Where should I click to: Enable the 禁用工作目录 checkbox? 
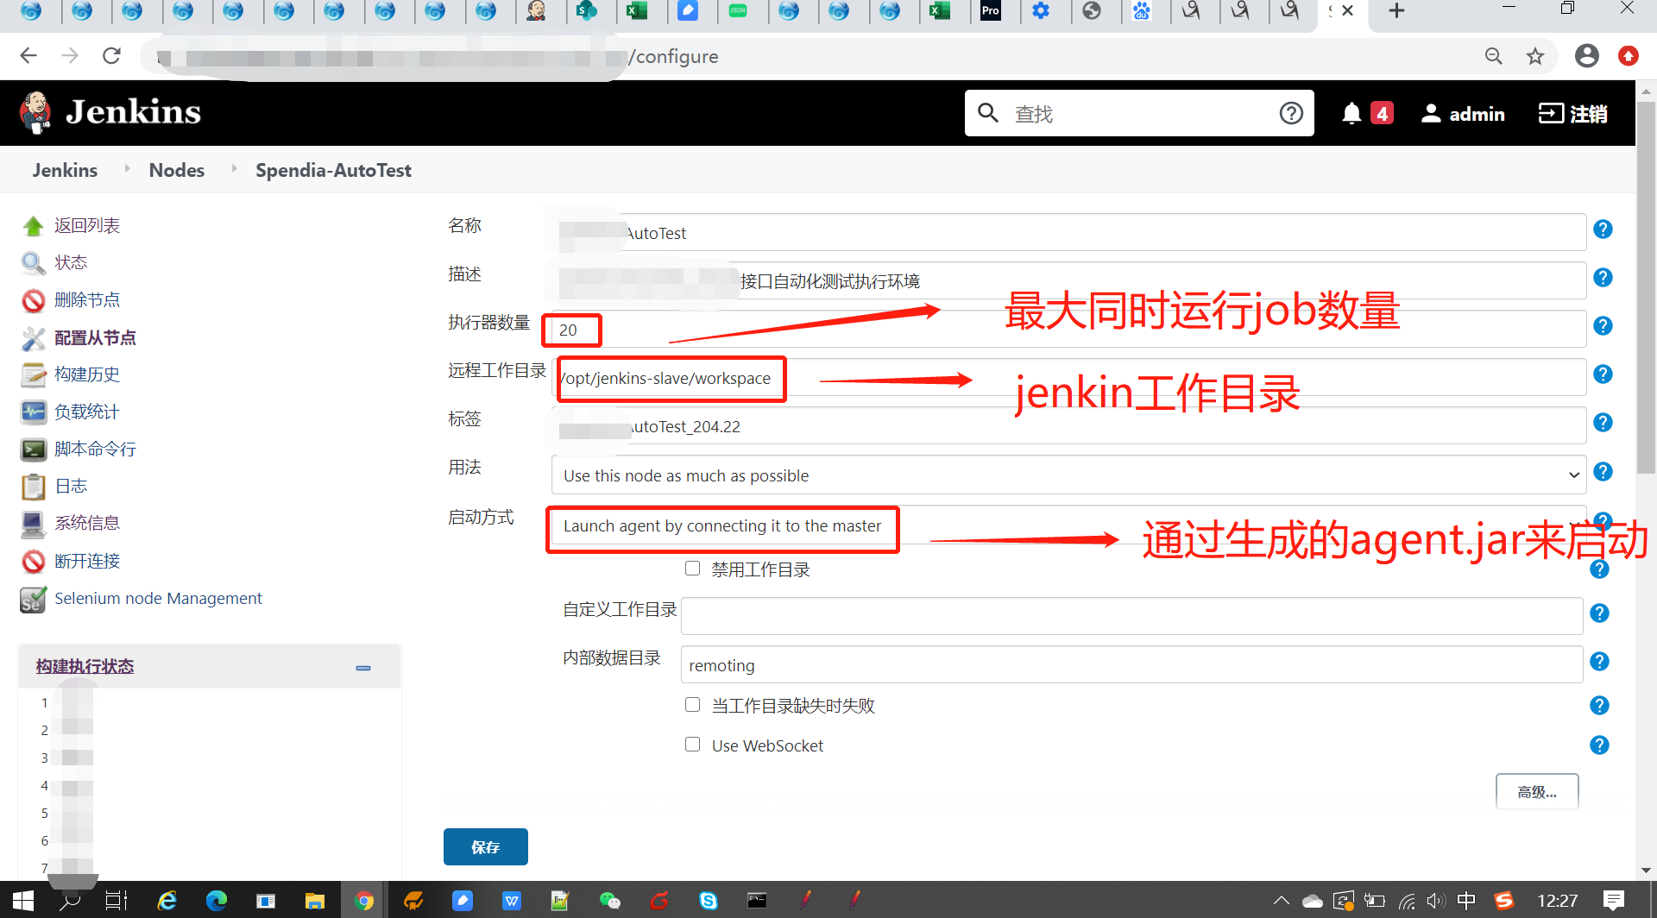coord(692,568)
